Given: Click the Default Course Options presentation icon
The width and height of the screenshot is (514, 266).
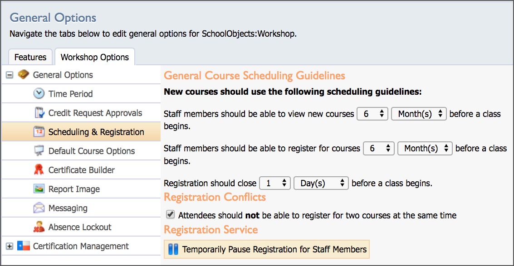Looking at the screenshot, I should (x=39, y=151).
